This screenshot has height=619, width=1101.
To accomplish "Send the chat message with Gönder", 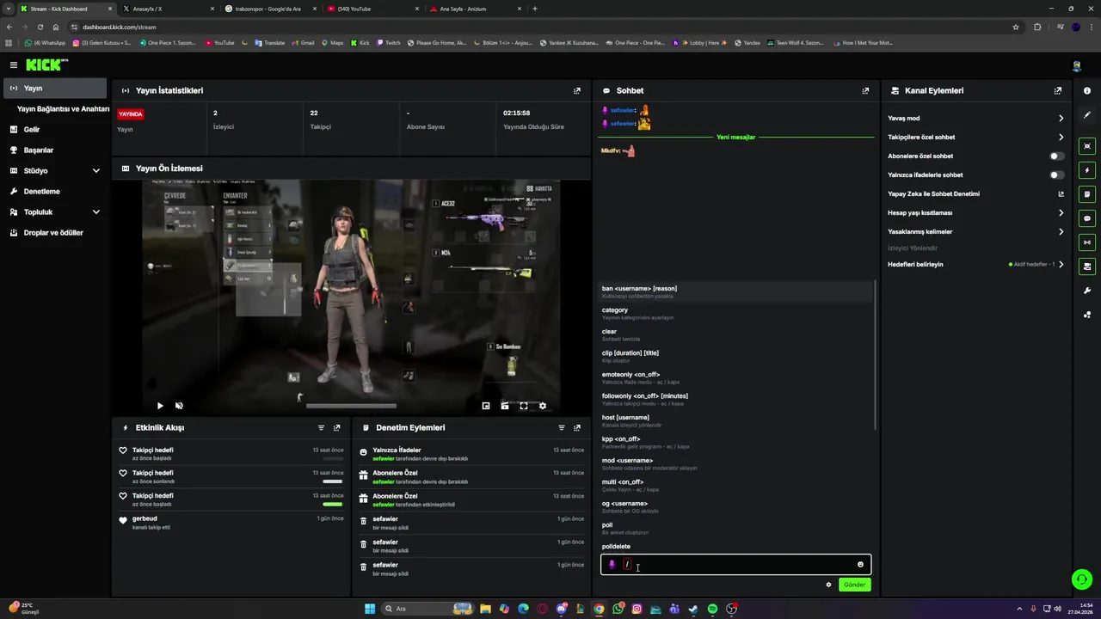I will pyautogui.click(x=854, y=585).
